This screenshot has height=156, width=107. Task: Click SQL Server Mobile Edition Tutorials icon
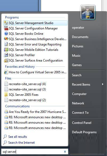pos(6,50)
